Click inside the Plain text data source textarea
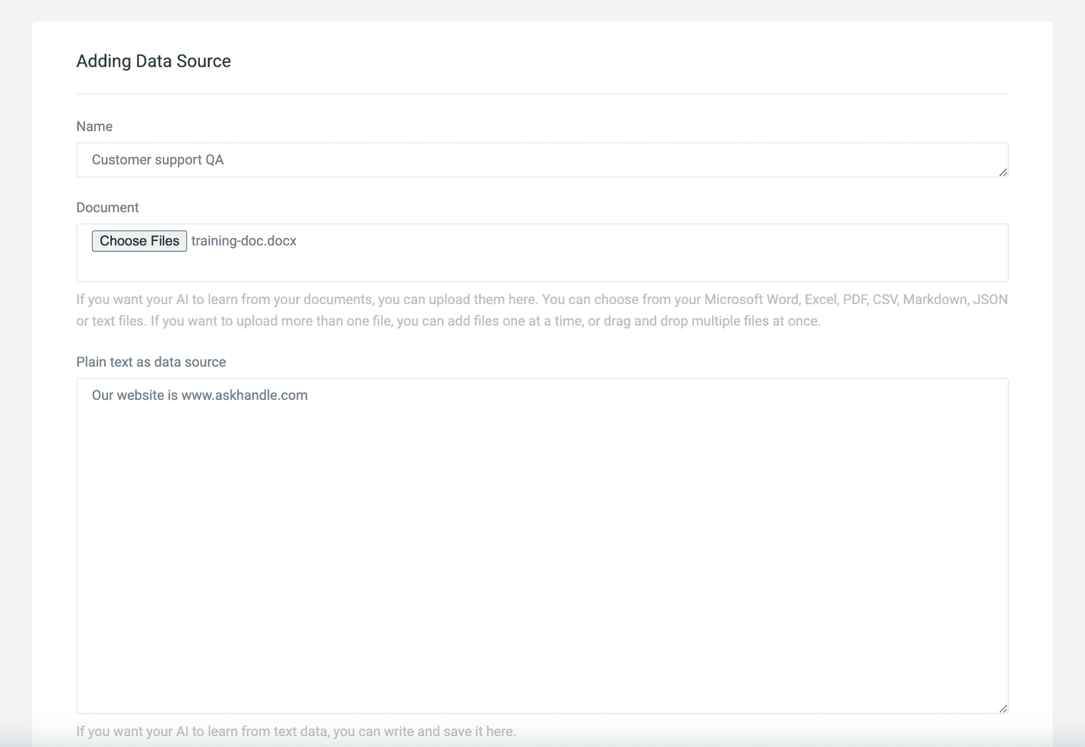Image resolution: width=1085 pixels, height=747 pixels. [542, 546]
